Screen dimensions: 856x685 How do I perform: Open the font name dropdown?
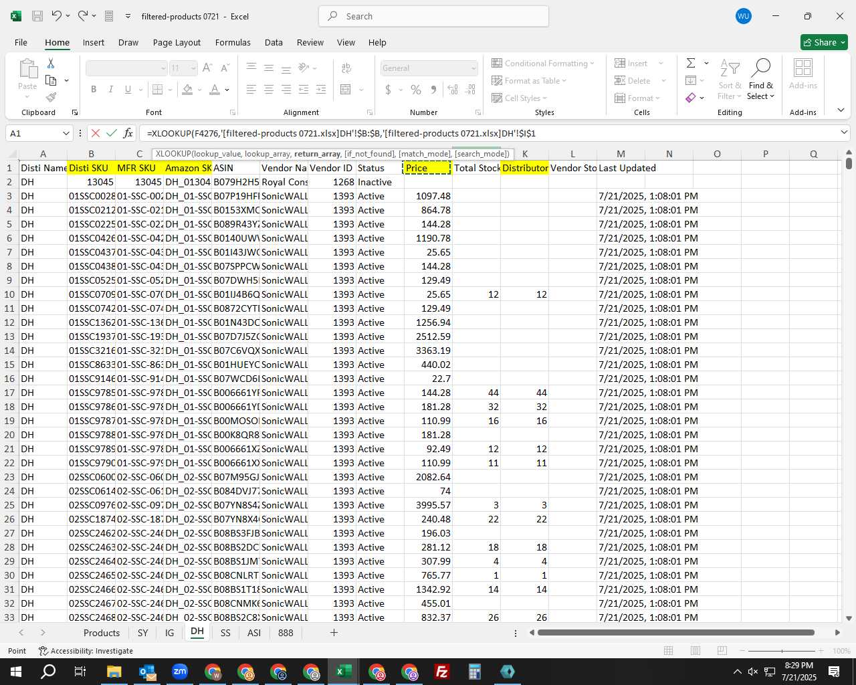(x=163, y=68)
